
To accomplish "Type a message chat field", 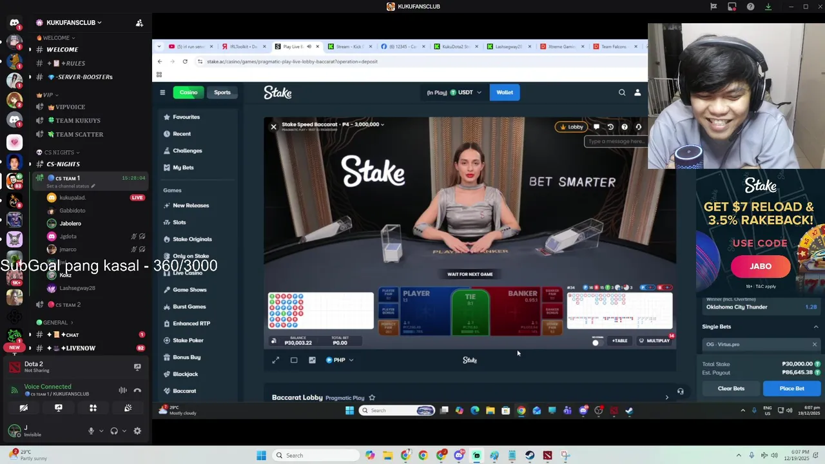I will pos(616,141).
